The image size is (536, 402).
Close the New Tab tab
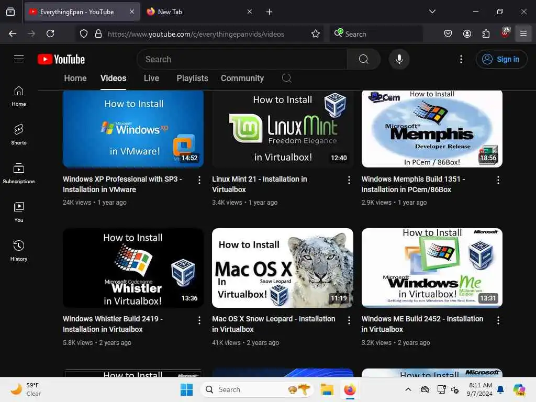coord(250,12)
